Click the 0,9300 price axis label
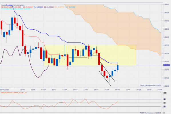171x114 pixels. click(166, 45)
